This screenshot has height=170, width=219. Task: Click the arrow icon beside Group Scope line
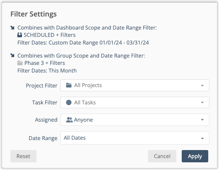[x=12, y=55]
